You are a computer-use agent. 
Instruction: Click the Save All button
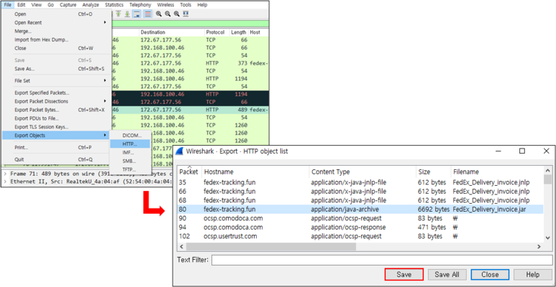447,275
